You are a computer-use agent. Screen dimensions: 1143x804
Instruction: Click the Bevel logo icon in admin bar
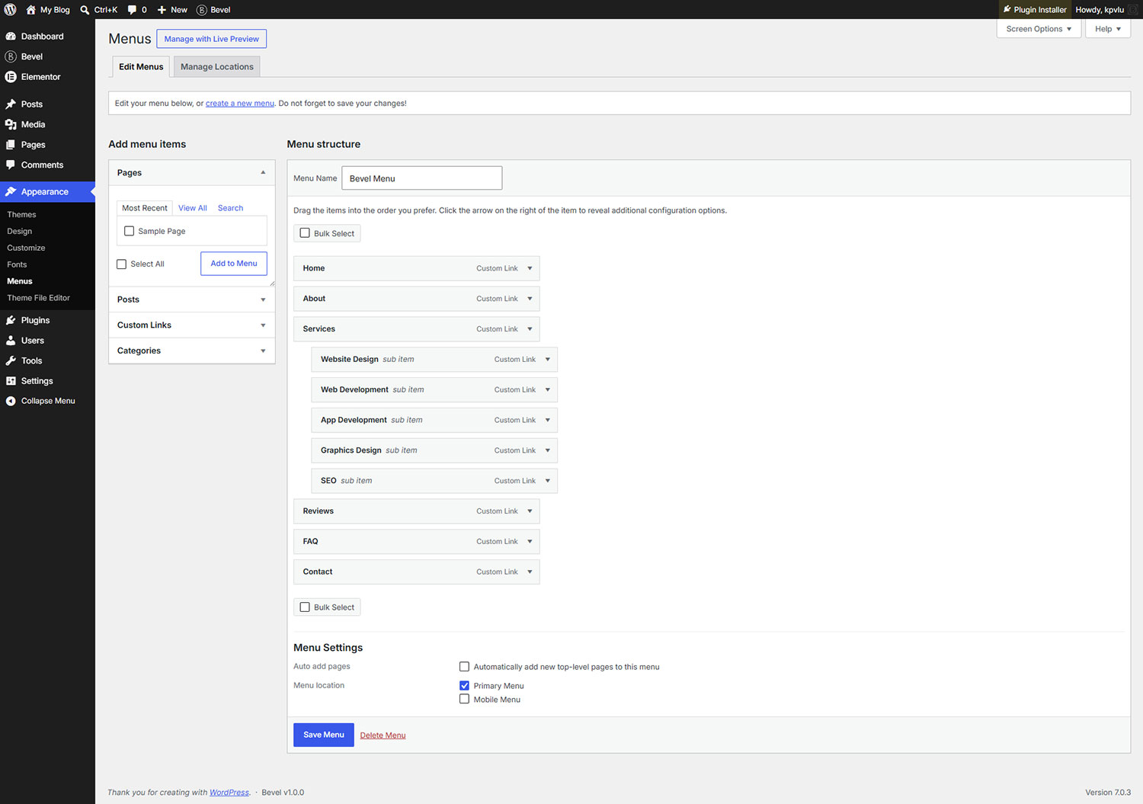(x=202, y=10)
